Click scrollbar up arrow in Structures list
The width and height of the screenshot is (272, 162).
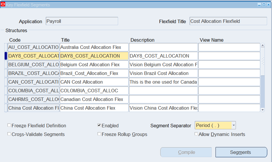pos(263,45)
